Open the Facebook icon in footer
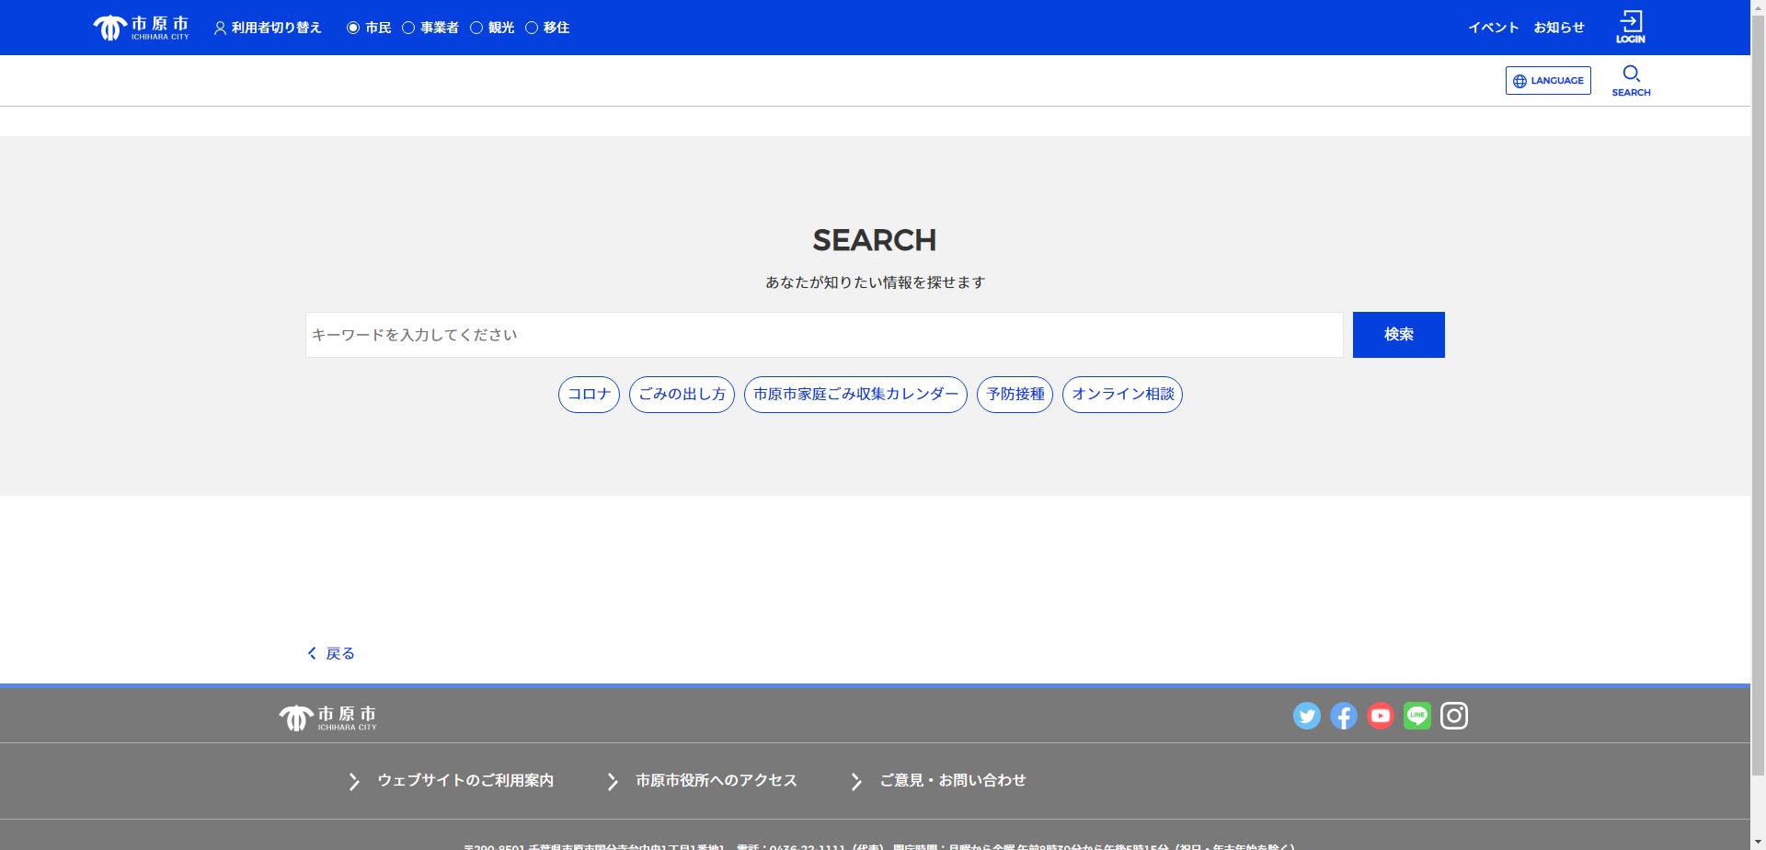The height and width of the screenshot is (850, 1766). point(1344,716)
